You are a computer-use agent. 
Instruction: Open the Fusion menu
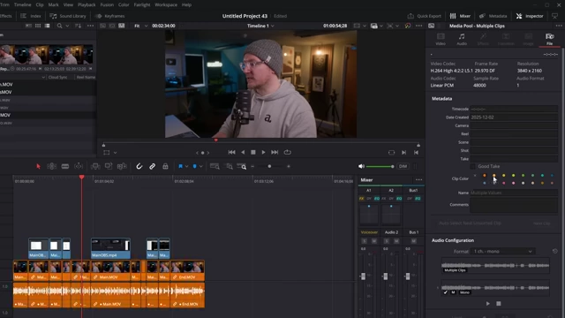[107, 4]
